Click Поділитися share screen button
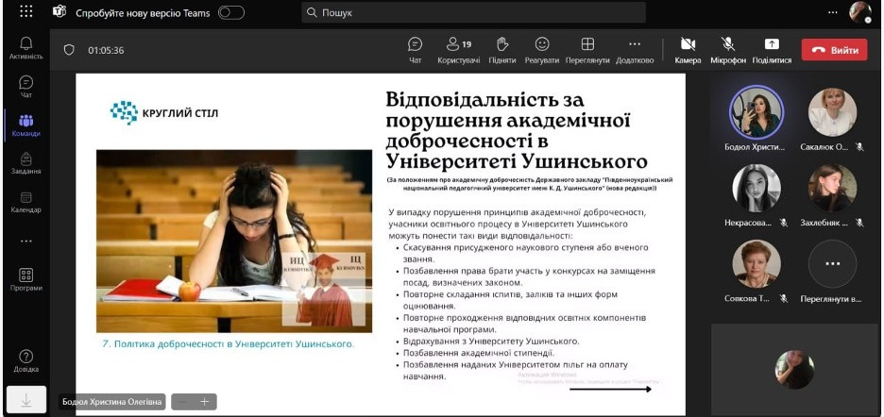This screenshot has height=417, width=884. click(x=772, y=50)
